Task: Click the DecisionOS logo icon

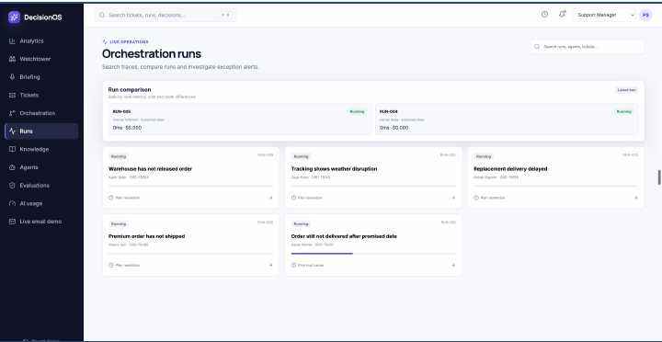Action: 14,17
